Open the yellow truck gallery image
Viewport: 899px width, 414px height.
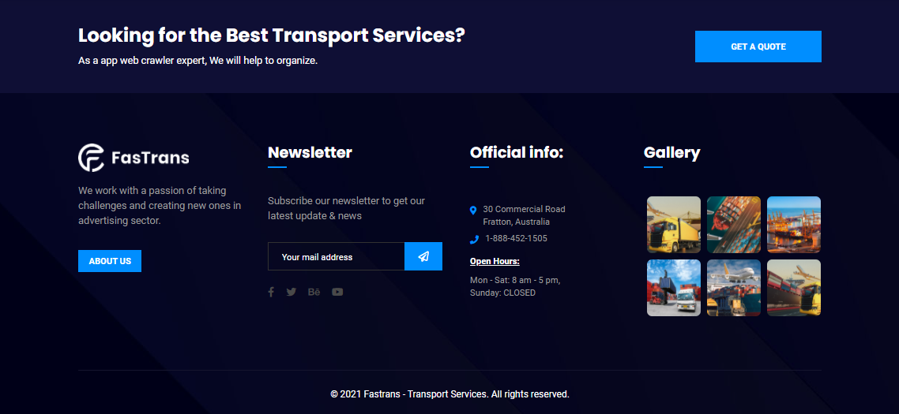pyautogui.click(x=674, y=225)
